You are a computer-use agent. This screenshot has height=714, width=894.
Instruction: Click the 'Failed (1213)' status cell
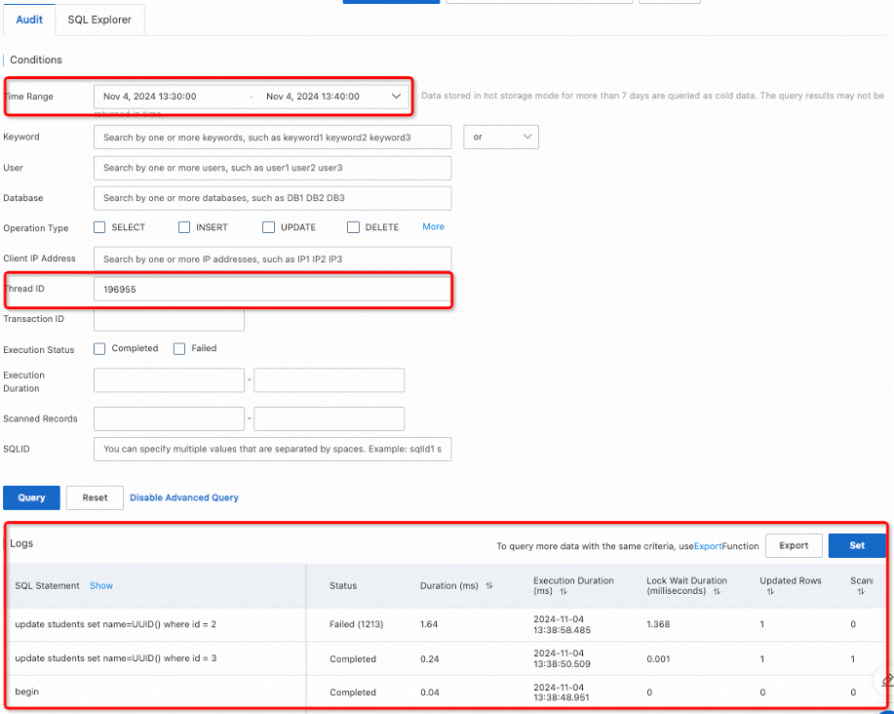[357, 624]
